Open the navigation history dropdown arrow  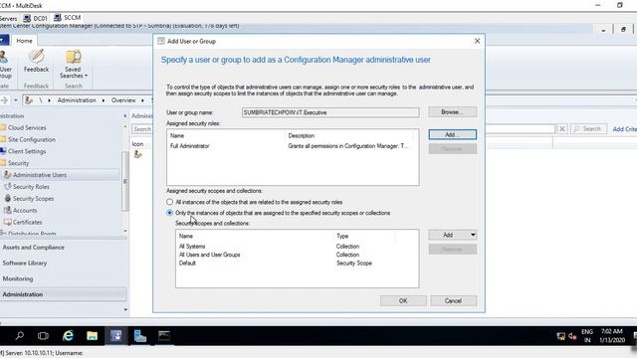click(x=16, y=100)
